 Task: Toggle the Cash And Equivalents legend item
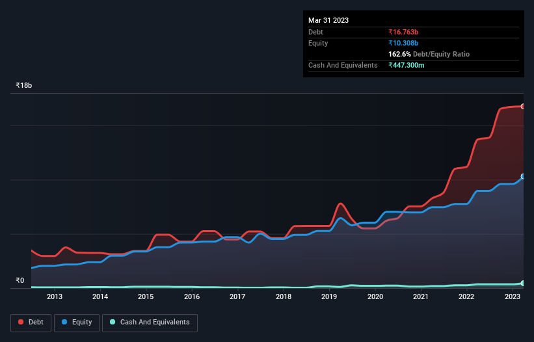150,322
